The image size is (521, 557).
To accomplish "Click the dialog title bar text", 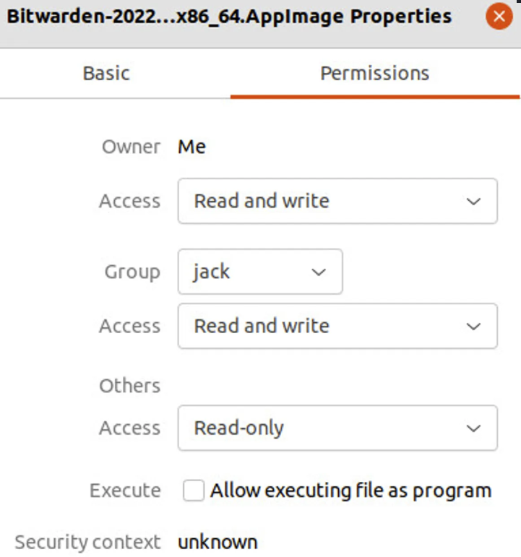I will coord(229,17).
